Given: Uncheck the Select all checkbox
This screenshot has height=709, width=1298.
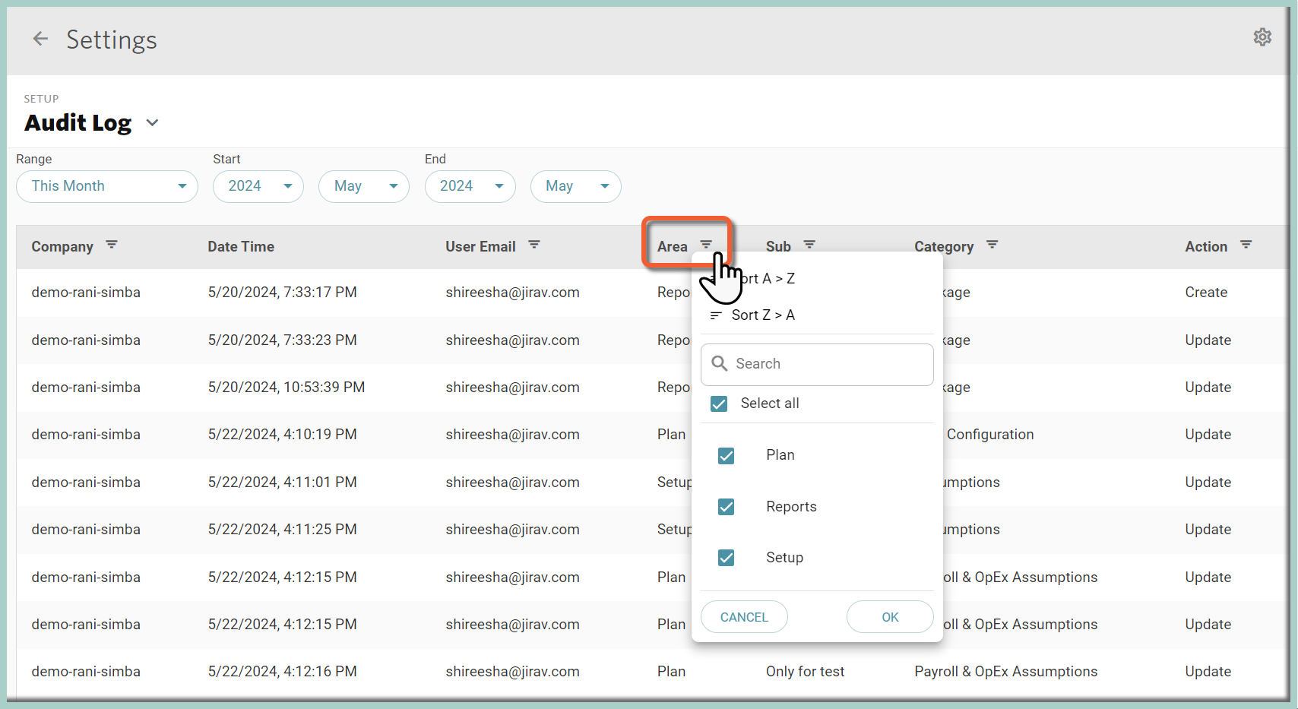Looking at the screenshot, I should coord(719,404).
